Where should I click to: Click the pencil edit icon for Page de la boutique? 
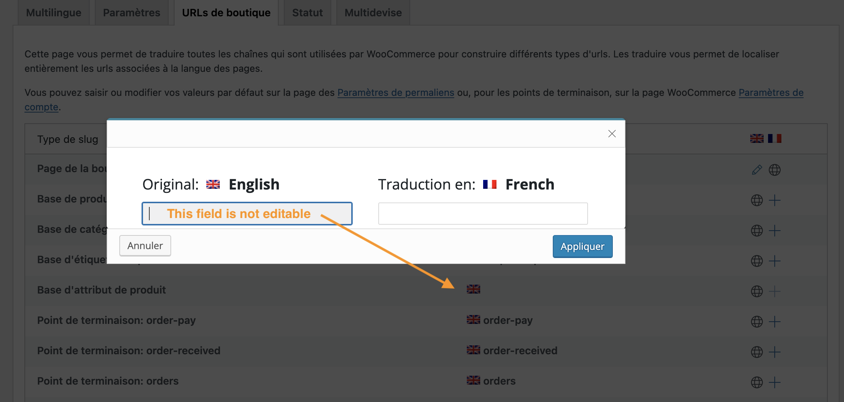click(x=757, y=170)
